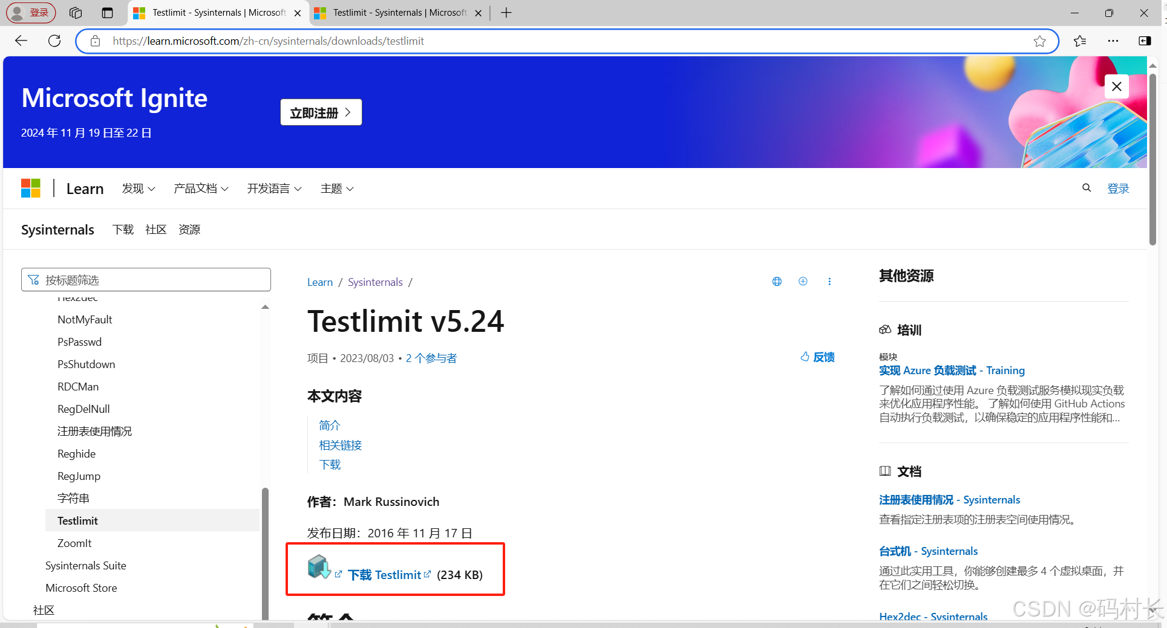Viewport: 1167px width, 628px height.
Task: Expand the 开发语言 dropdown menu
Action: (274, 189)
